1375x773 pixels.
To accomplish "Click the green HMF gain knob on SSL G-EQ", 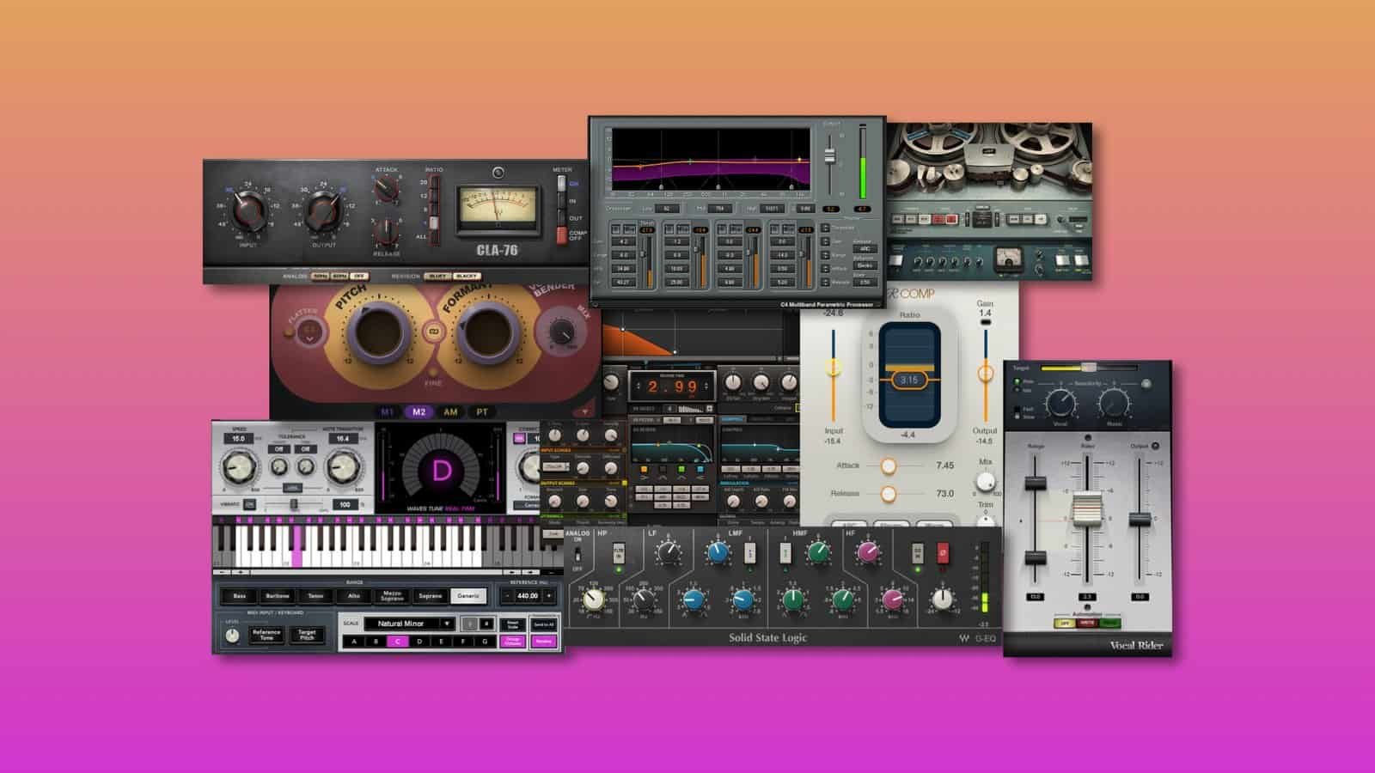I will (x=818, y=552).
